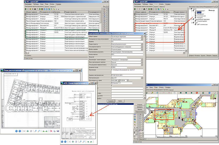Open Отчеты menu in top-left IGS window
Viewport: 219px width, 145px height.
[x=52, y=4]
